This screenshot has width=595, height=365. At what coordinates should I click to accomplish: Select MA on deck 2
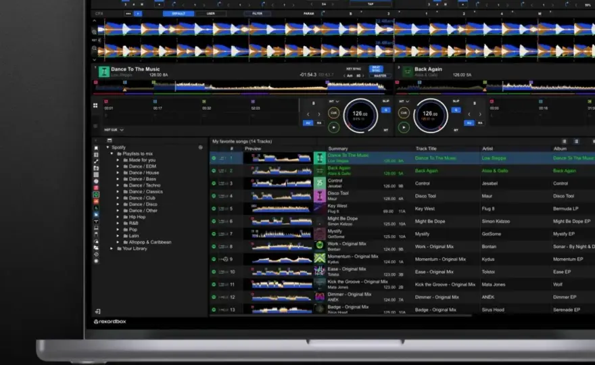[x=480, y=123]
